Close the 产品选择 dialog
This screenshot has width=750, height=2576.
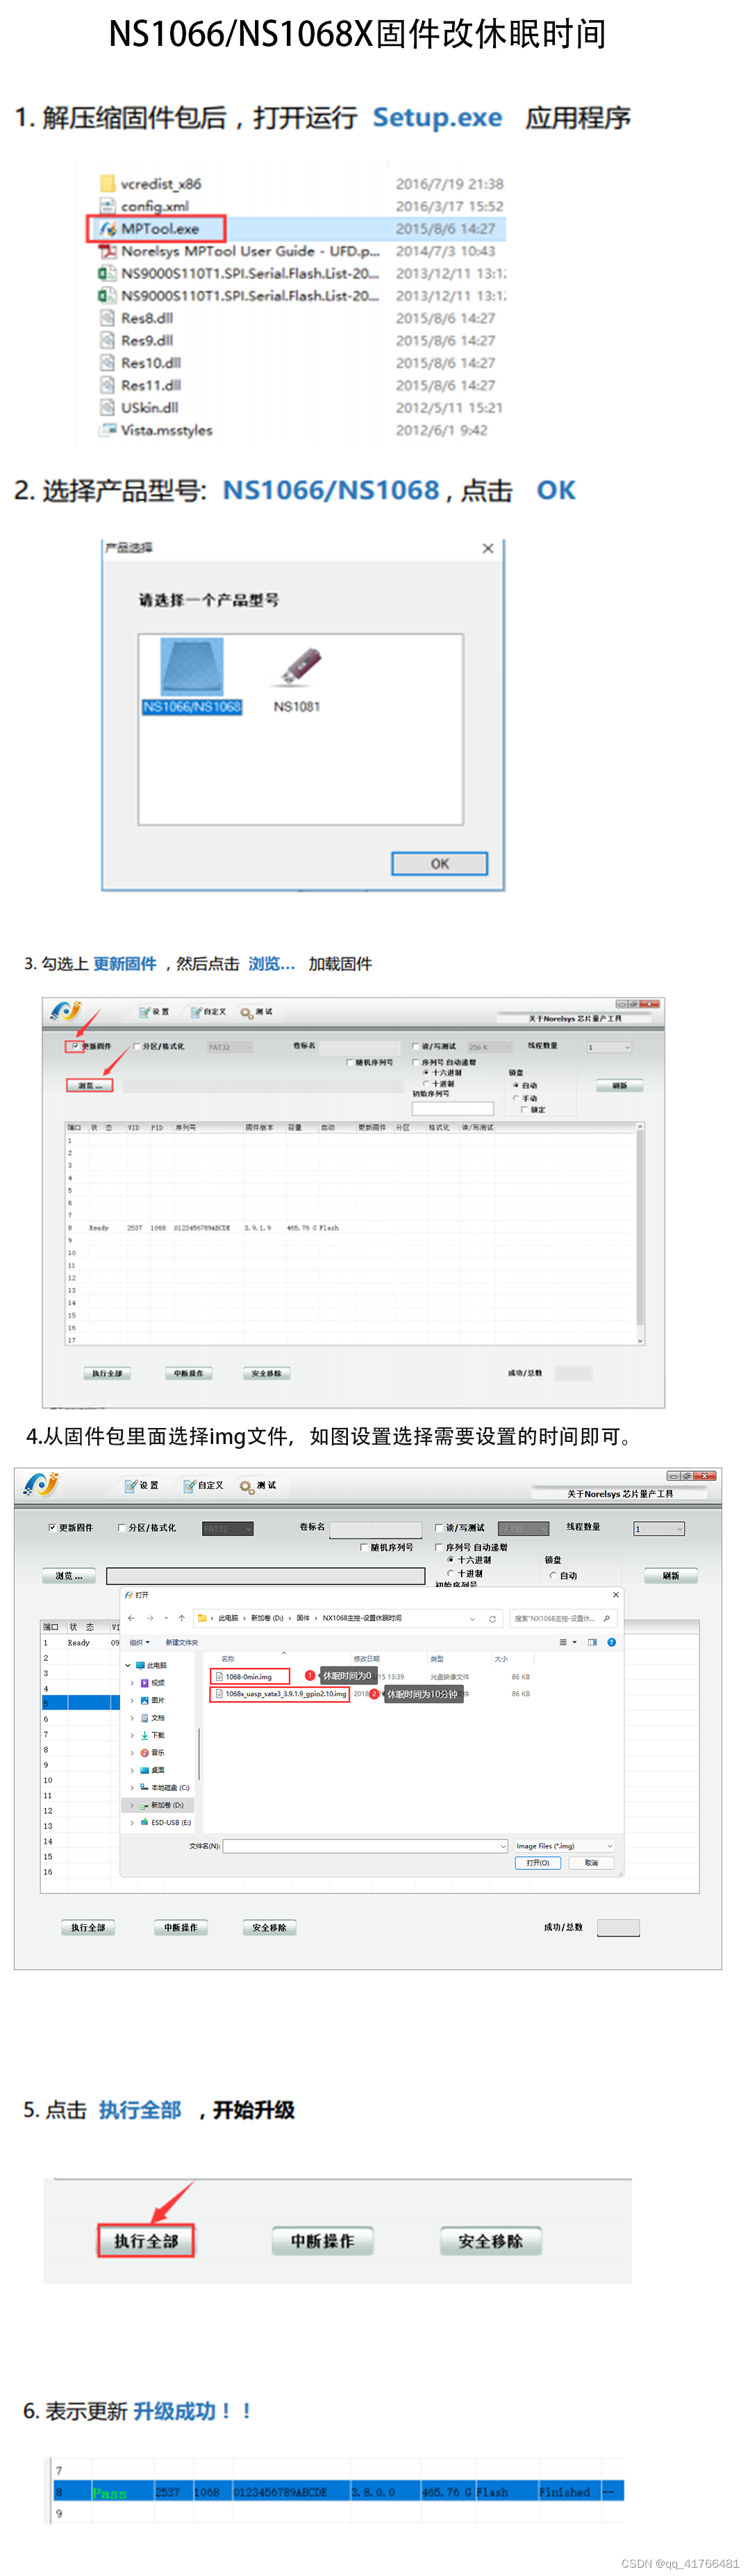click(x=488, y=548)
